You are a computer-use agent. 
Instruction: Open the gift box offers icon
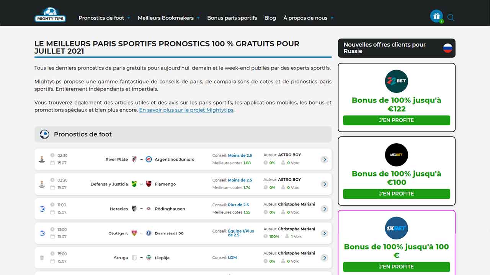436,16
